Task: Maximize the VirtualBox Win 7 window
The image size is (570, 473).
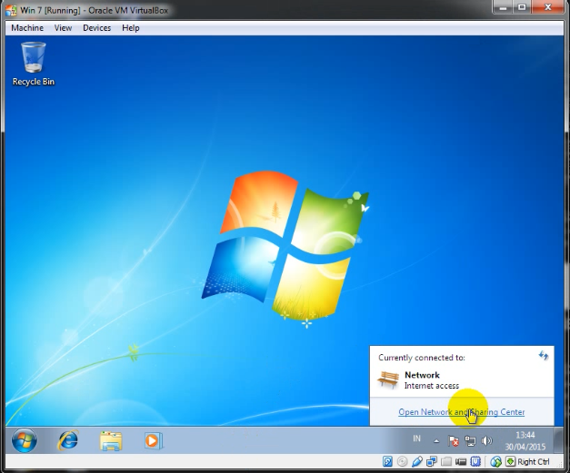Action: [522, 7]
